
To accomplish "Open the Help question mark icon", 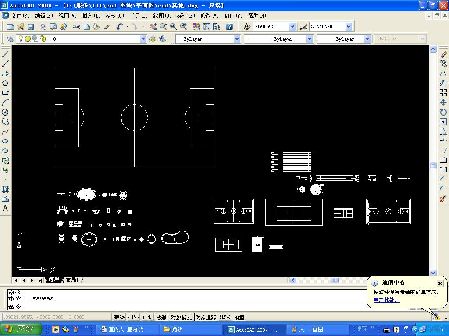I will click(x=229, y=27).
